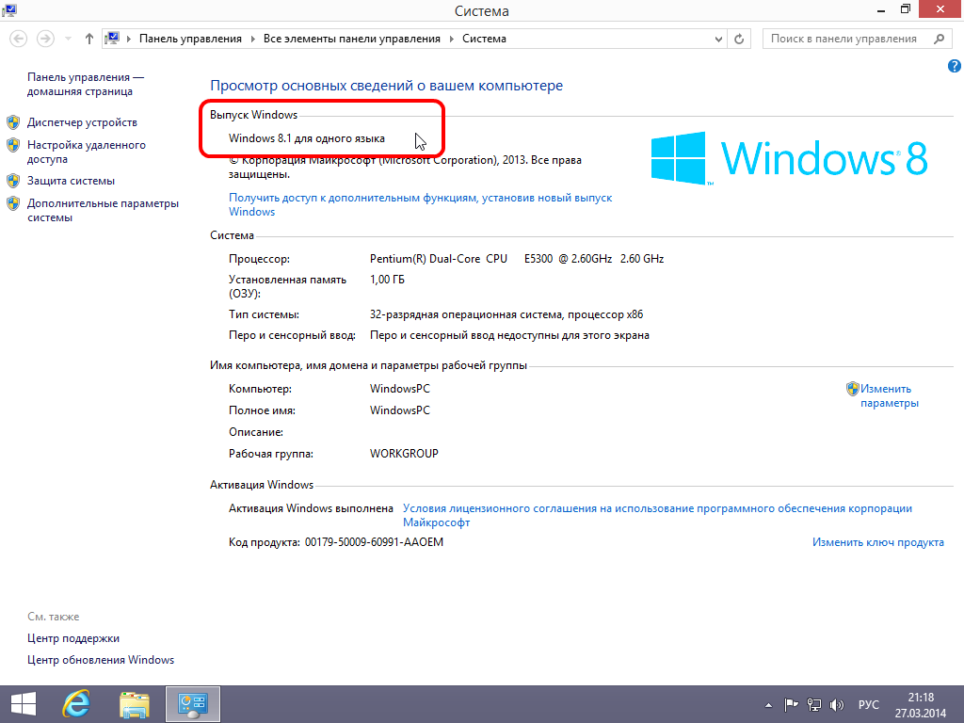Open Диспетчер устройств link
This screenshot has width=964, height=723.
coord(82,122)
